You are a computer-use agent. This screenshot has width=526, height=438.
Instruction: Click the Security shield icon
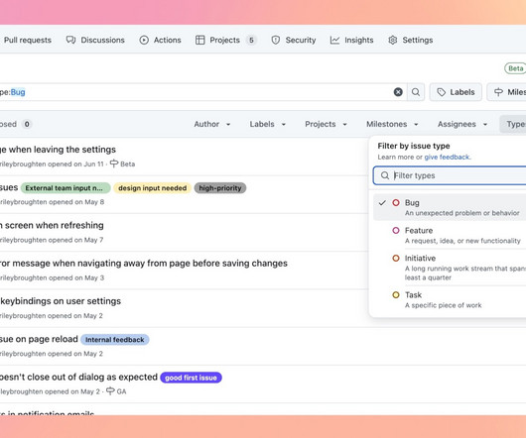[276, 41]
